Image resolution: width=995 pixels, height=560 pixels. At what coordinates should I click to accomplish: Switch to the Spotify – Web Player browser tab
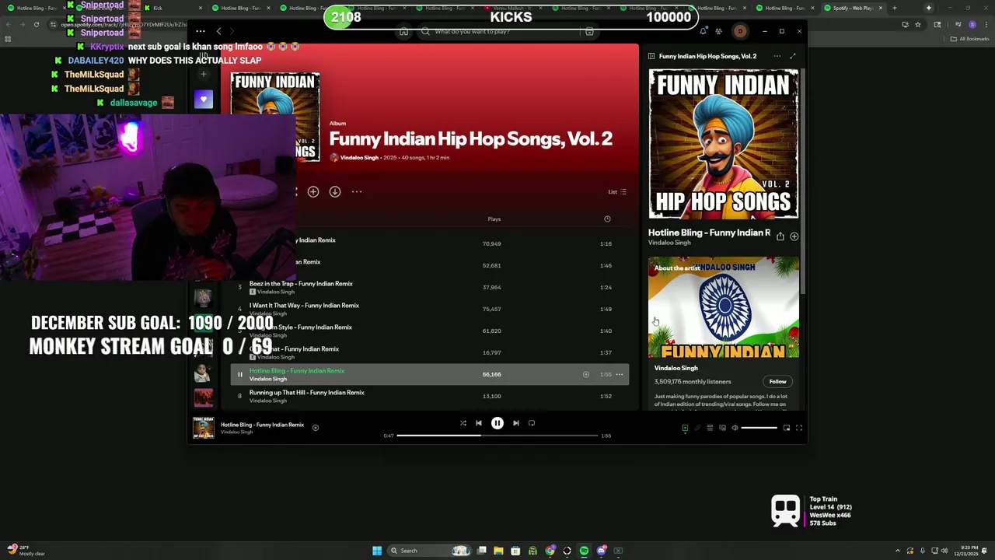click(x=852, y=8)
